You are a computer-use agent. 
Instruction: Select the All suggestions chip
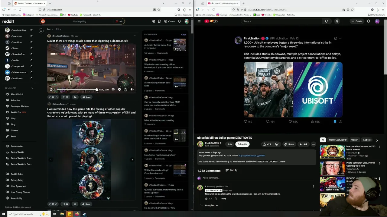[323, 140]
